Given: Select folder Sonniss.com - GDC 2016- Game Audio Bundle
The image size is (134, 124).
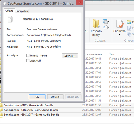Looking at the screenshot, I should 31,110.
